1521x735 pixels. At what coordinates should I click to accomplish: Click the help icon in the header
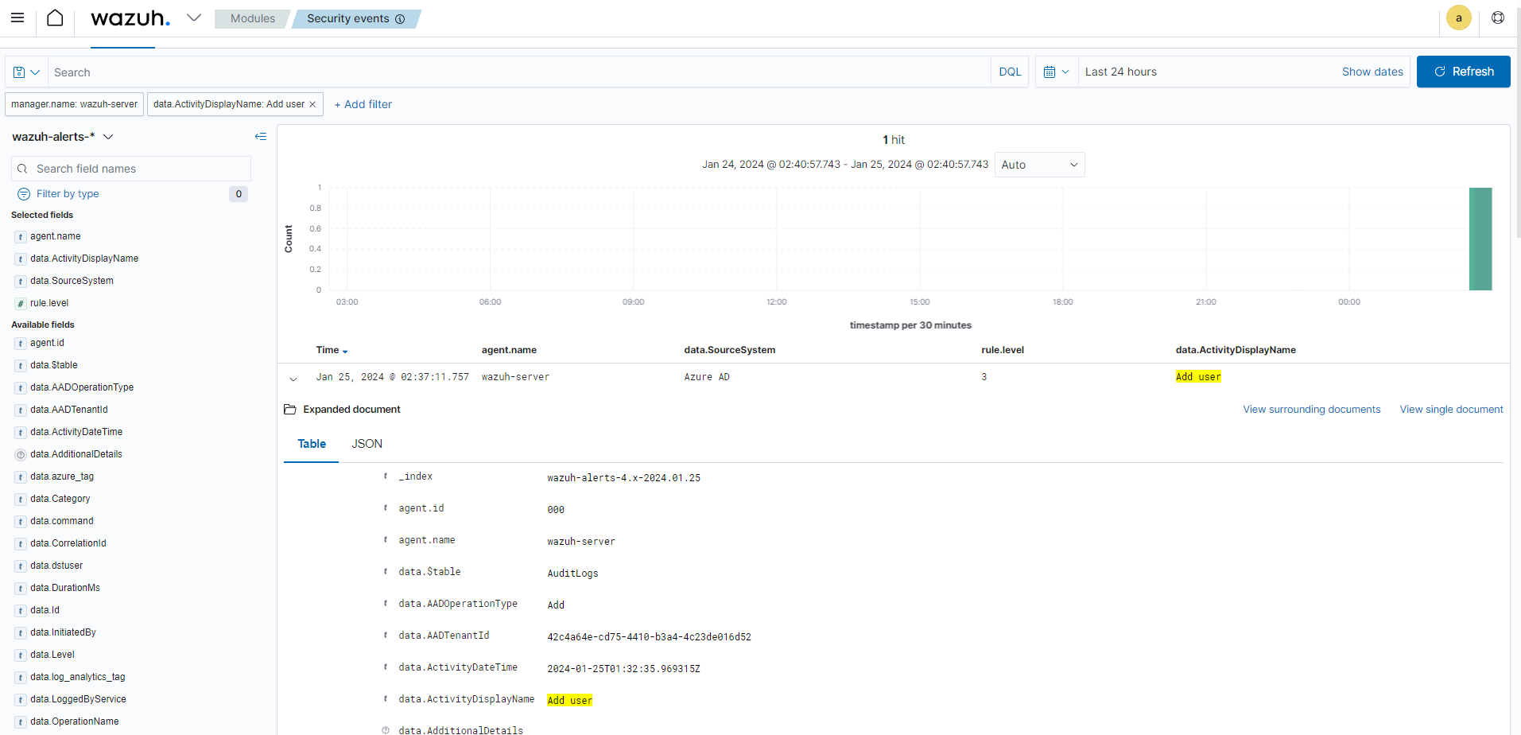coord(1498,17)
